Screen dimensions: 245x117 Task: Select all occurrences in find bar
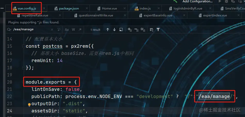[x=143, y=30]
